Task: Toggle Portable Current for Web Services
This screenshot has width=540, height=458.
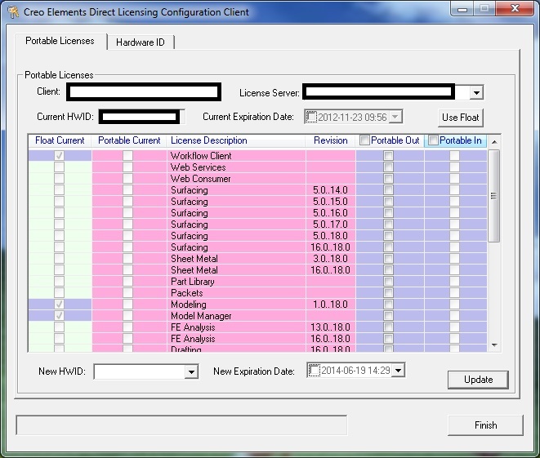Action: (x=127, y=167)
